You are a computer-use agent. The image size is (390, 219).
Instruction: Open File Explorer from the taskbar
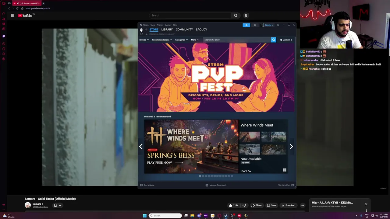click(x=192, y=216)
